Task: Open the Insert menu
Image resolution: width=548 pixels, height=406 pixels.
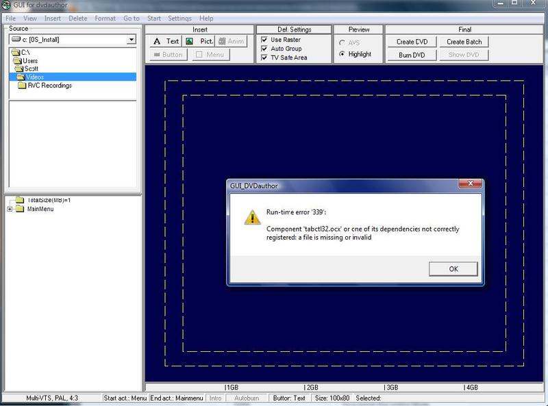Action: pyautogui.click(x=53, y=18)
